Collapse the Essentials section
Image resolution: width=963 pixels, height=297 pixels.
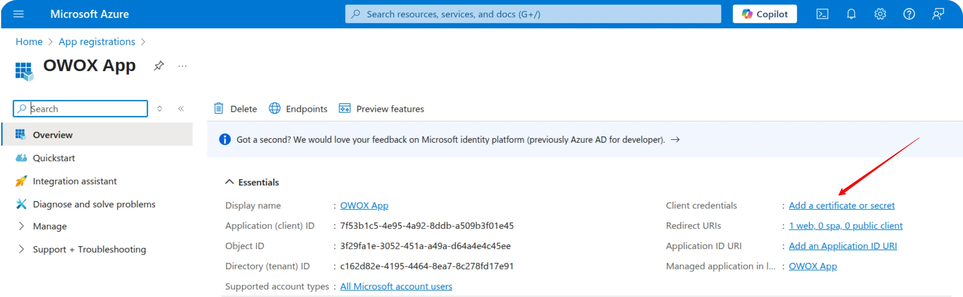229,182
